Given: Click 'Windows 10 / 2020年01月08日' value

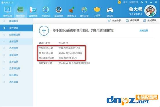Looking at the screenshot, I should click(74, 63).
